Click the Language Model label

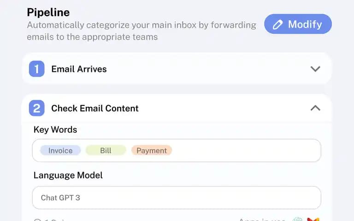tap(68, 175)
